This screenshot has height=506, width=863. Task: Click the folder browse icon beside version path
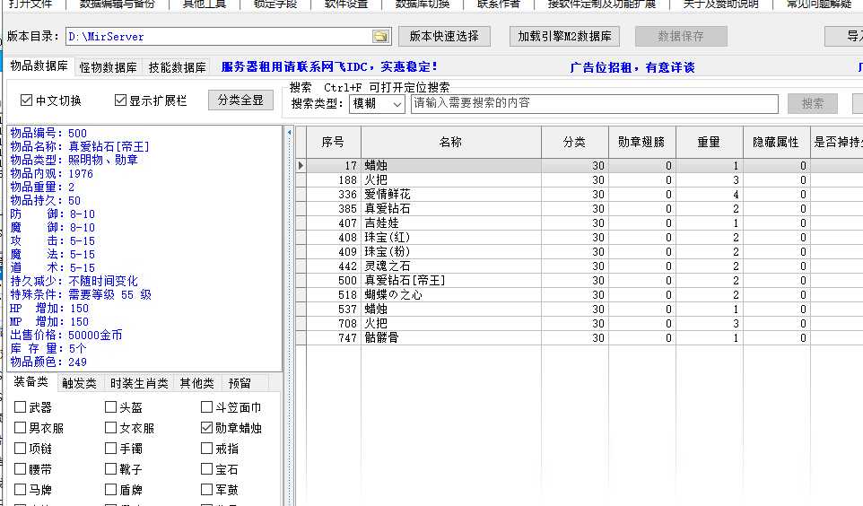coord(380,37)
